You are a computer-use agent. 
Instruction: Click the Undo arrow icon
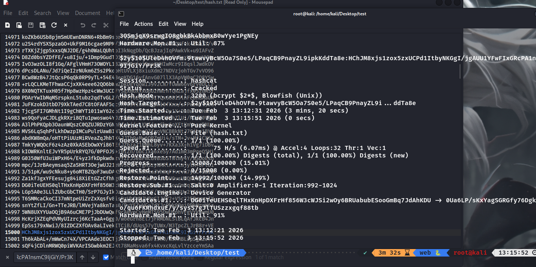(x=83, y=25)
